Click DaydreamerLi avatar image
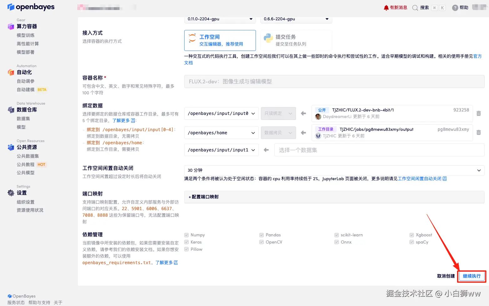This screenshot has width=489, height=306. click(318, 117)
